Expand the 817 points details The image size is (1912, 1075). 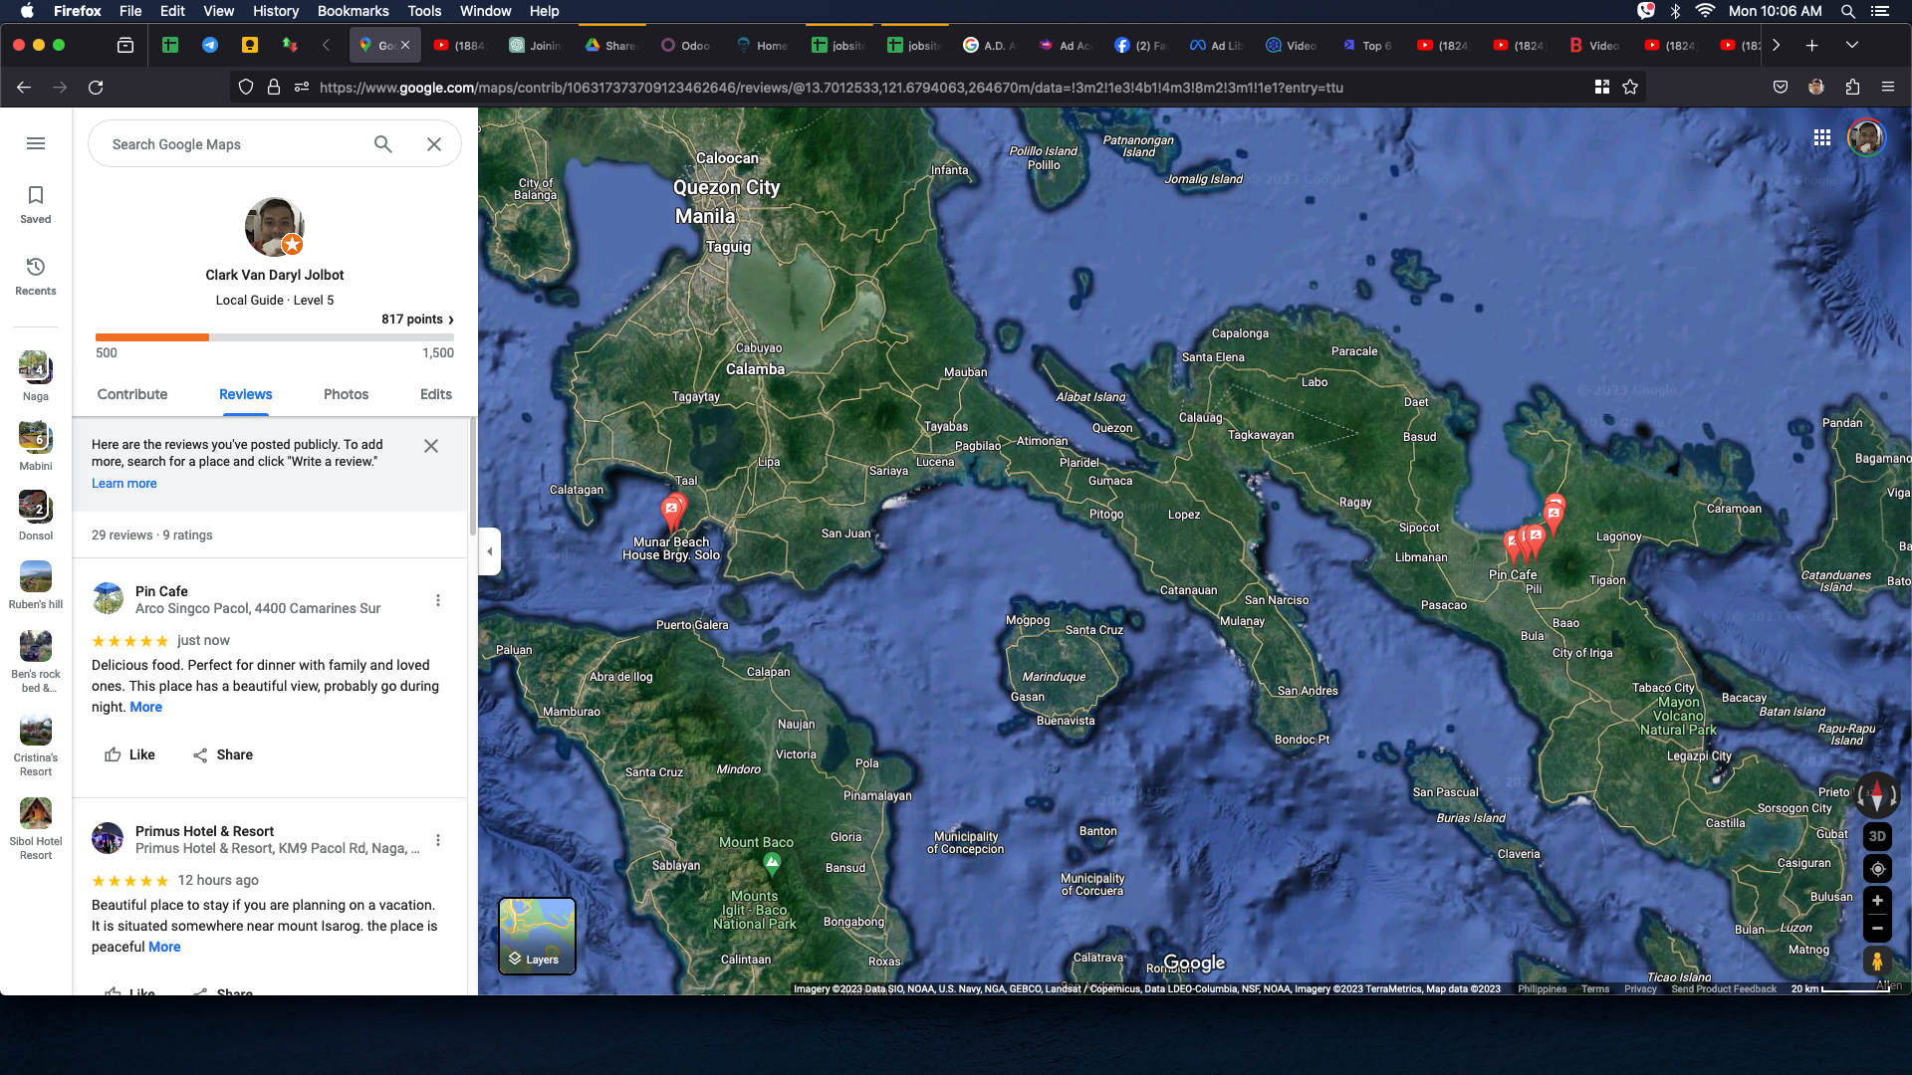tap(418, 320)
